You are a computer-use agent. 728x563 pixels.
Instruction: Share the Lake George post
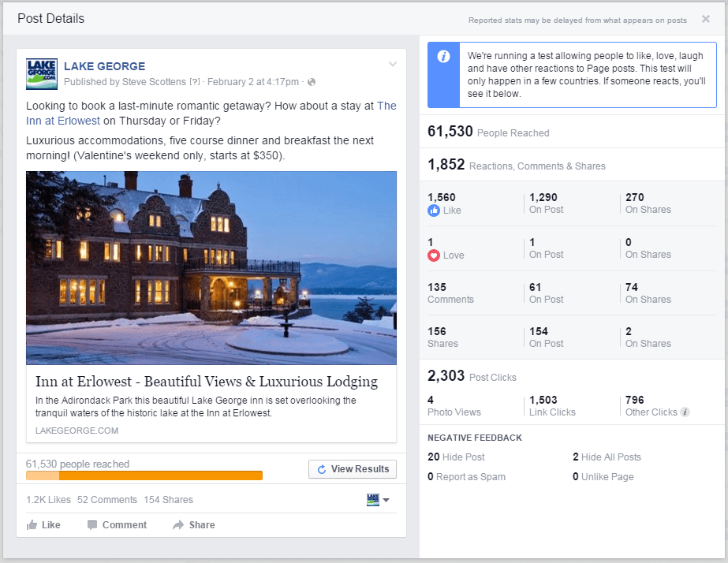193,525
